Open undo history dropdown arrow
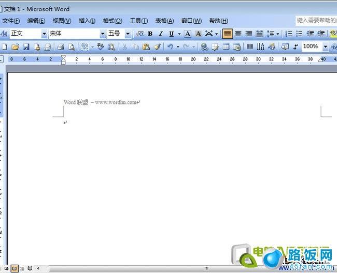Screen dimensions: 337x273 click(178, 47)
